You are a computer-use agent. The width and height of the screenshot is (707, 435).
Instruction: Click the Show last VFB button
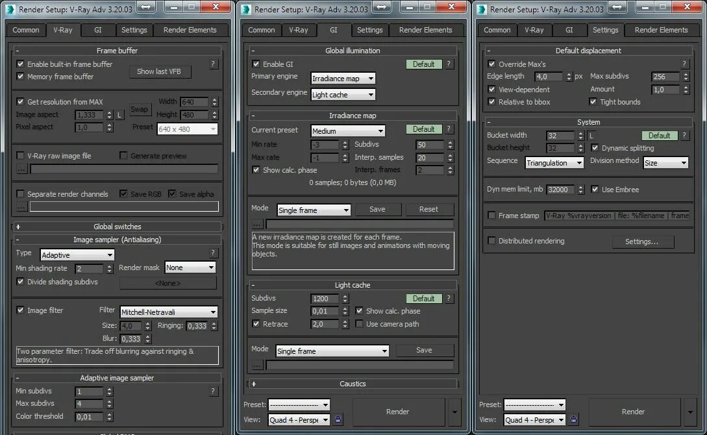[x=160, y=71]
